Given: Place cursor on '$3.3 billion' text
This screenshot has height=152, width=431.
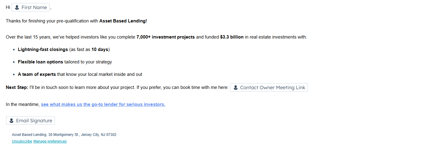Looking at the screenshot, I should [232, 37].
